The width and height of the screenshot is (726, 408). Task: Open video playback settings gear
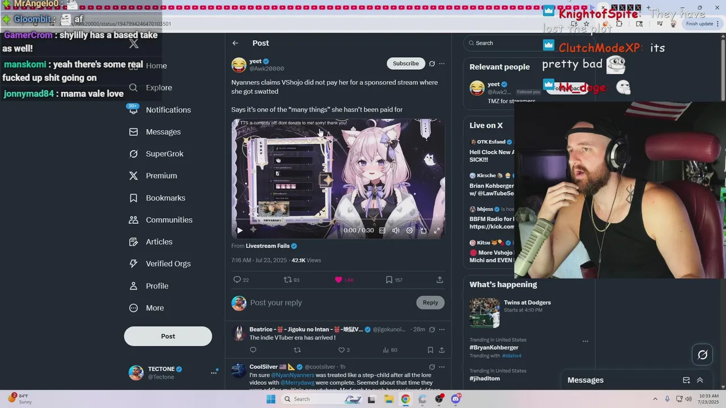click(x=410, y=231)
